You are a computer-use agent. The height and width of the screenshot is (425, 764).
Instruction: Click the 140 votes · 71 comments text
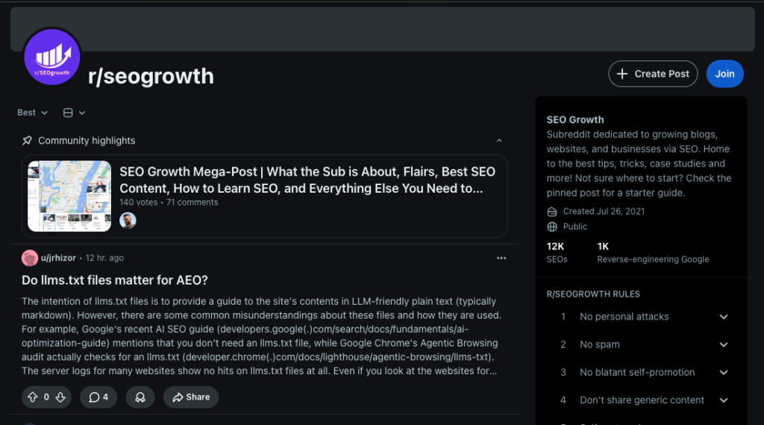[x=169, y=202]
